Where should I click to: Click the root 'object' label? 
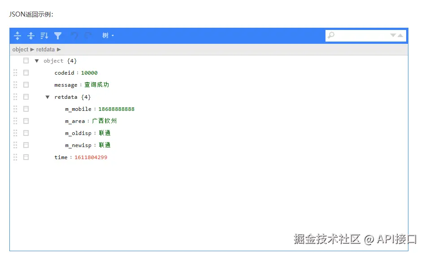point(53,61)
